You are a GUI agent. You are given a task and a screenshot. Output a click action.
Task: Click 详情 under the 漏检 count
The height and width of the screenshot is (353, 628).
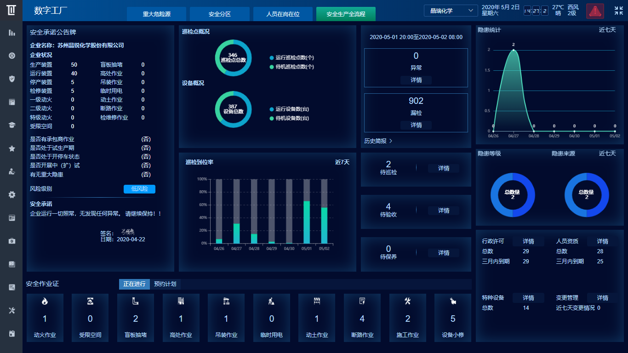point(416,125)
